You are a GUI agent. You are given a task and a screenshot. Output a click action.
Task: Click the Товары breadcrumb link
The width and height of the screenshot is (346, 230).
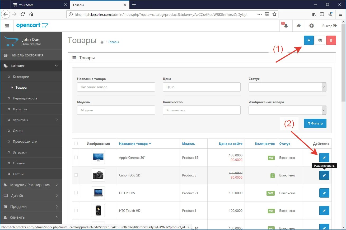(113, 42)
